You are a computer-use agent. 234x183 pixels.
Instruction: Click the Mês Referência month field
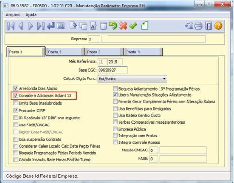(102, 62)
